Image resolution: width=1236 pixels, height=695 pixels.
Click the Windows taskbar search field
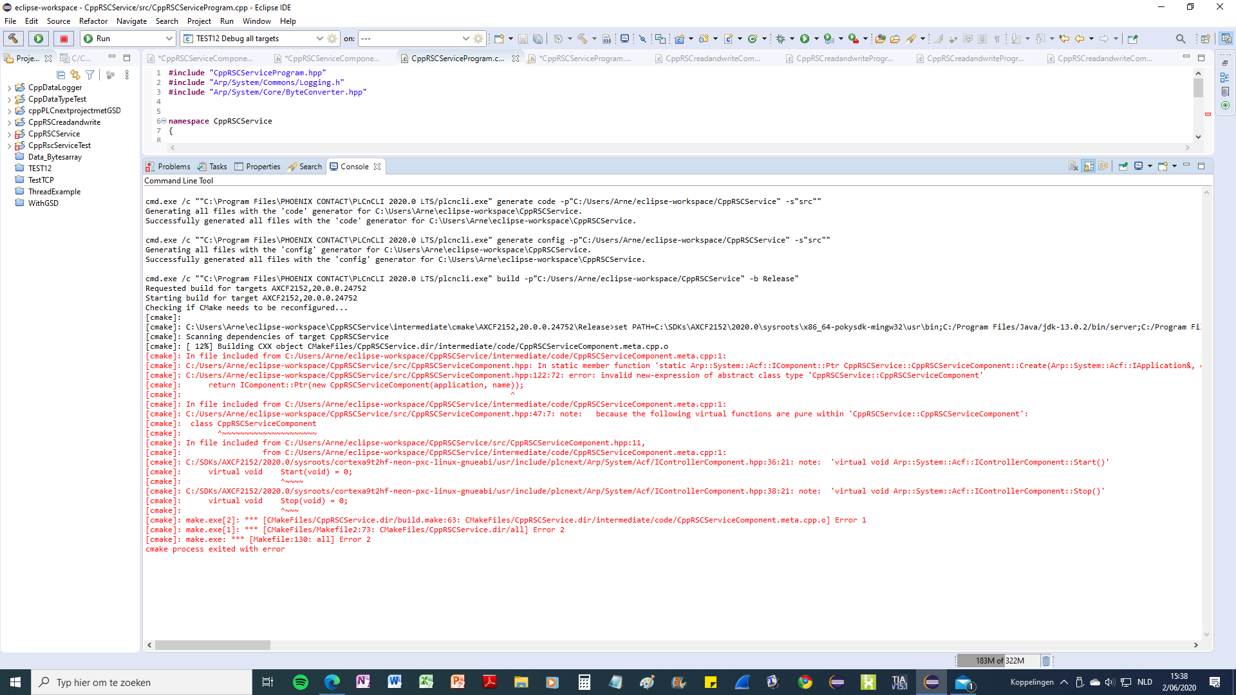[142, 682]
